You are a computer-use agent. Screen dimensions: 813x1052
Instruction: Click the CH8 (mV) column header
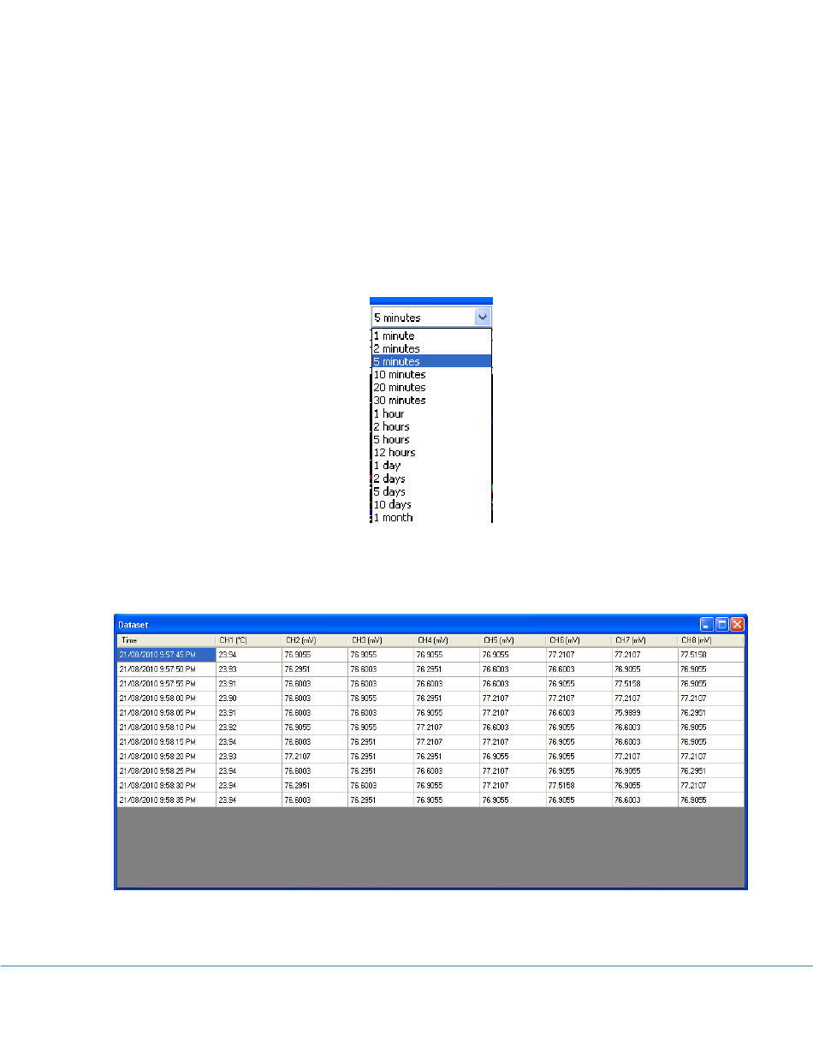(x=709, y=639)
